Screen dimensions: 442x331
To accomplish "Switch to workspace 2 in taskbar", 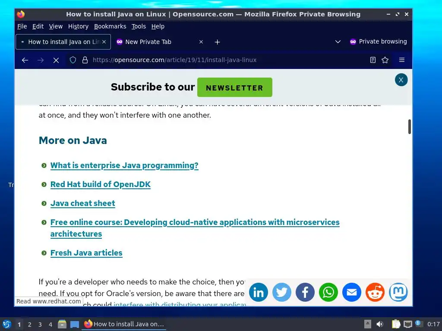I will point(30,325).
